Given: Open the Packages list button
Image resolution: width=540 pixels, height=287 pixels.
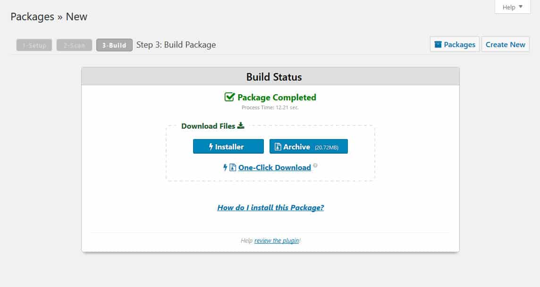Looking at the screenshot, I should point(455,44).
